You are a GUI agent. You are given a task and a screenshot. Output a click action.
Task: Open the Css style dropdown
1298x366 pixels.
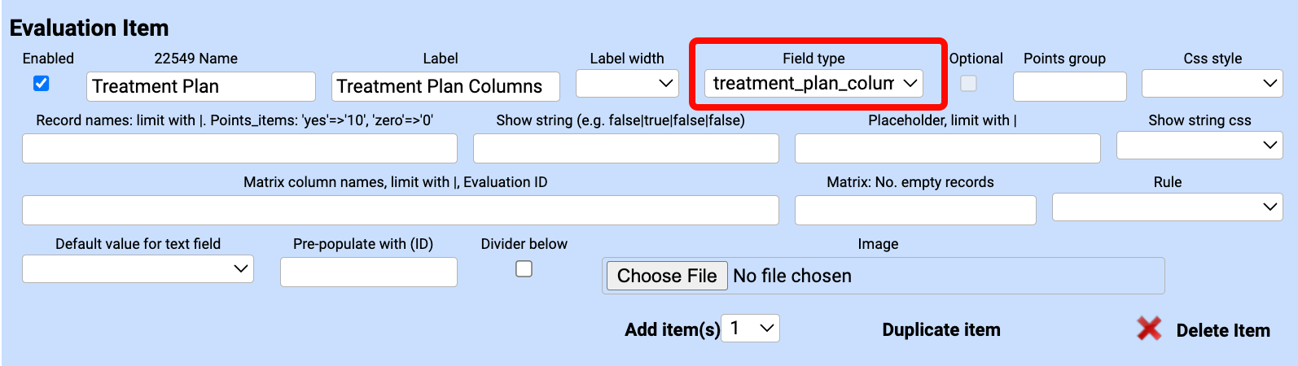tap(1212, 83)
